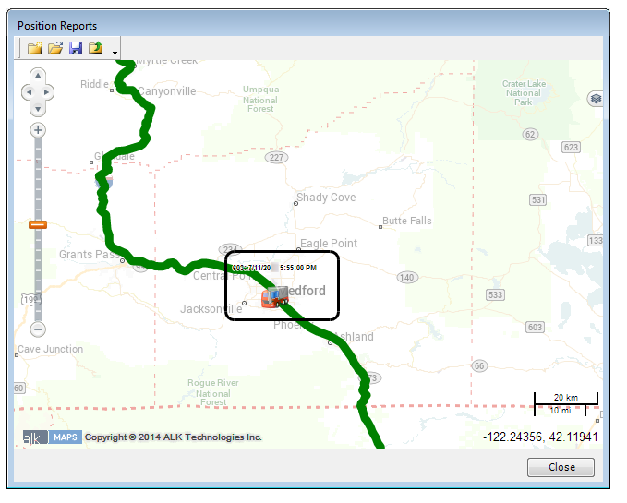Click the export folder icon with green arrow
The image size is (627, 503).
pos(95,48)
